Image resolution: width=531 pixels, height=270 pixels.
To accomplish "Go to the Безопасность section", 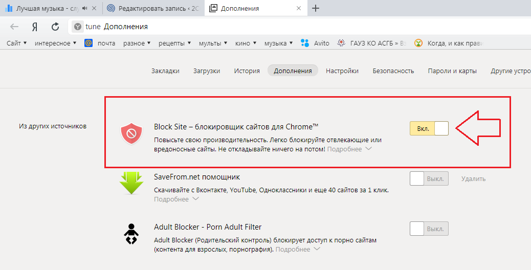I will (x=393, y=71).
